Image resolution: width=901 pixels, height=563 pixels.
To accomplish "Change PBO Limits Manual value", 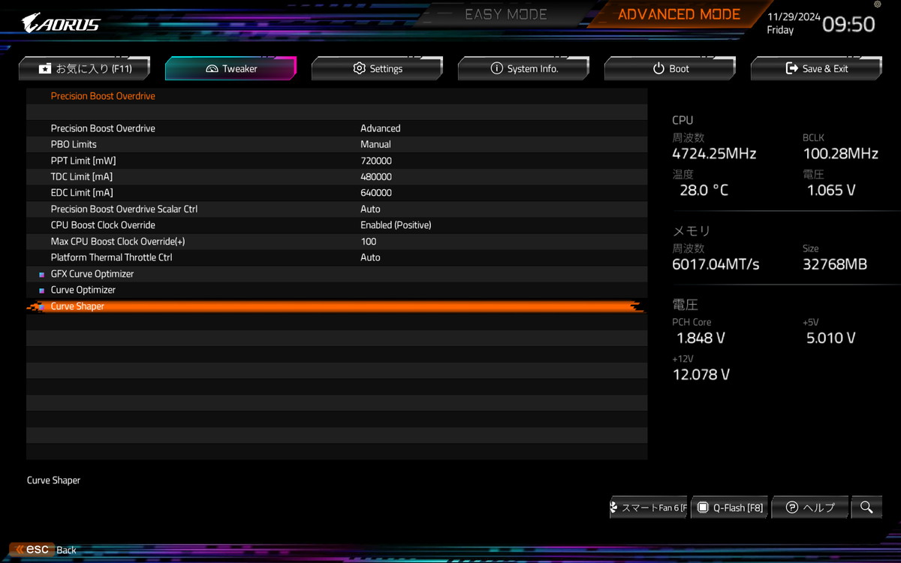I will pyautogui.click(x=375, y=144).
